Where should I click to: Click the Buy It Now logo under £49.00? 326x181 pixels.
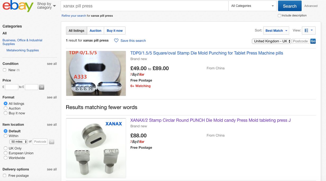137,74
